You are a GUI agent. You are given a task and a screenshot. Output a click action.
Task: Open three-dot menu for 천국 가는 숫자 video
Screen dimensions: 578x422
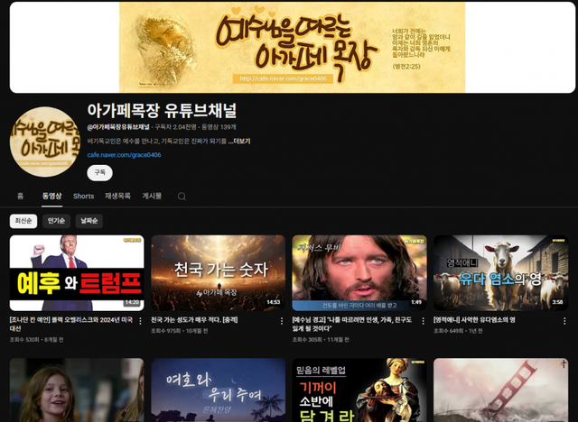(281, 321)
